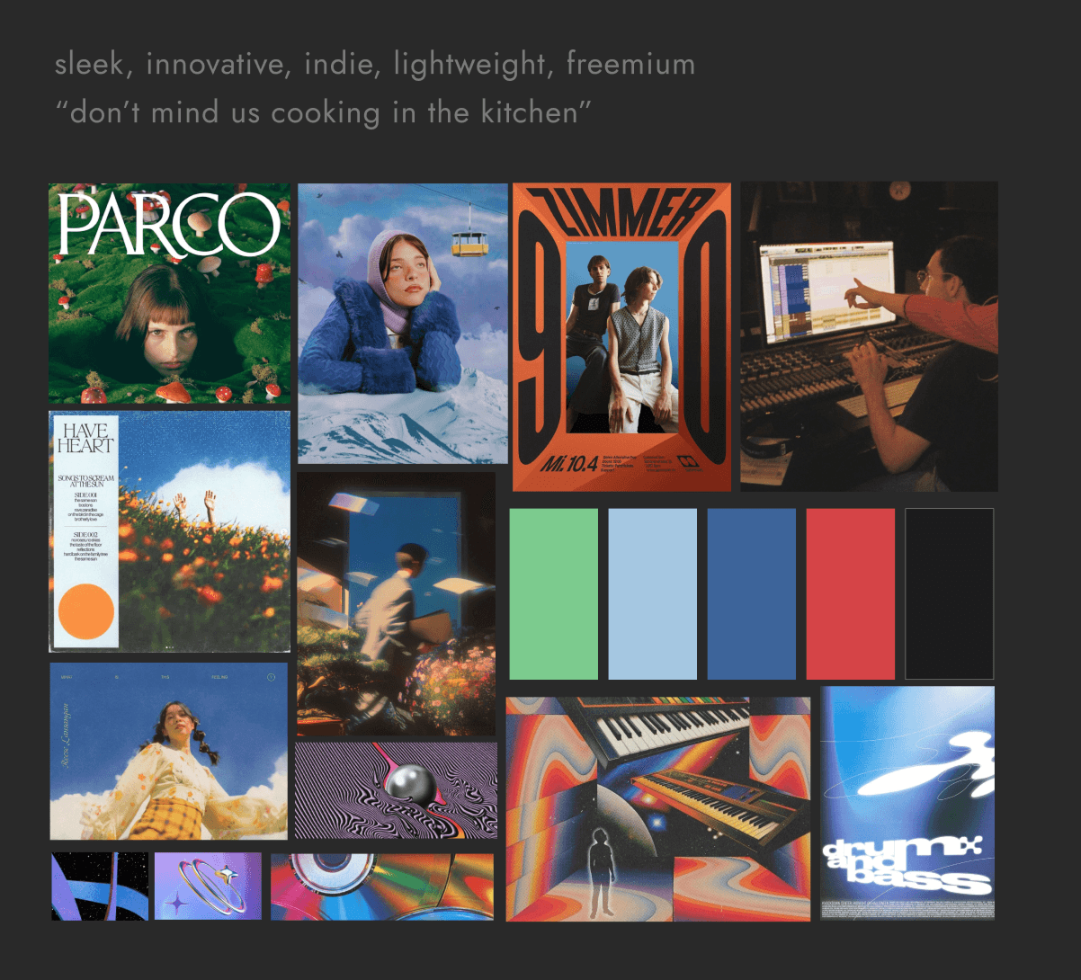The width and height of the screenshot is (1081, 980).
Task: Select the psychedelic chrome sphere artwork
Action: point(396,790)
